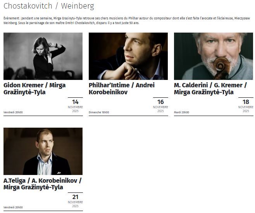Click the Vendredi 20h00 time for 14 November
This screenshot has width=255, height=213.
13,113
